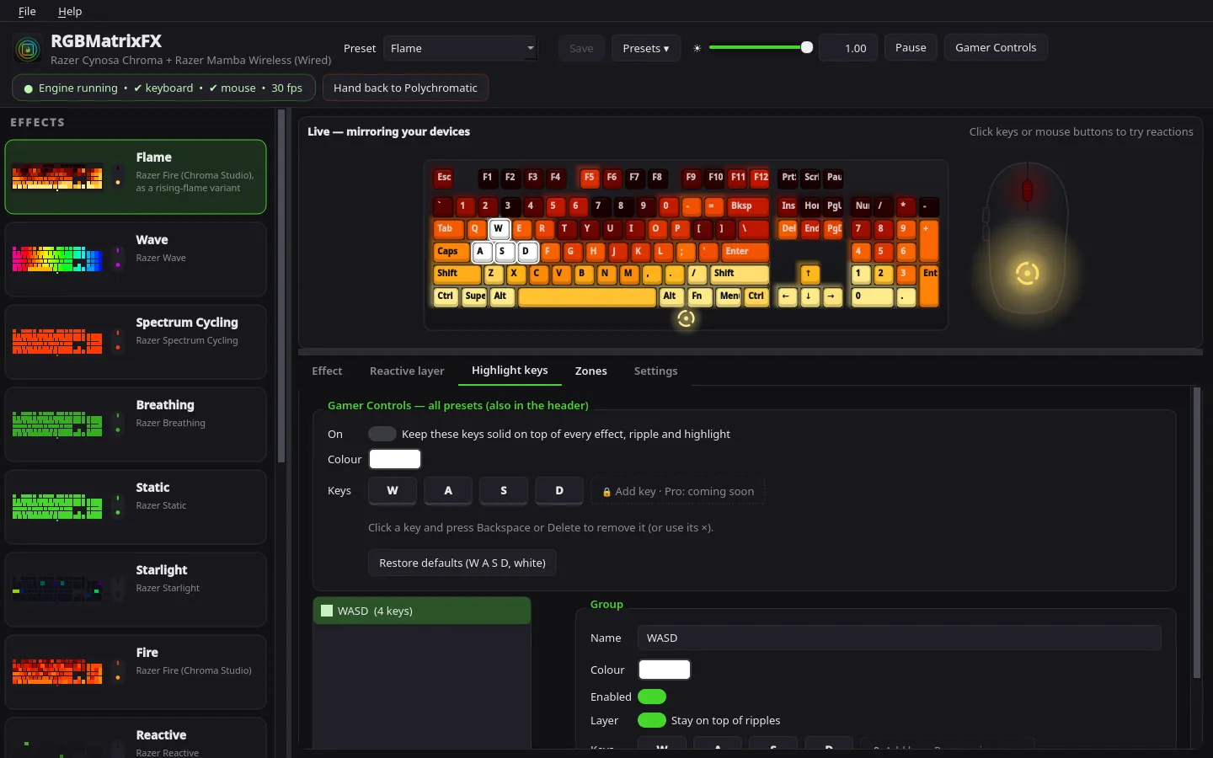Select the Spectrum Cycling effect card
This screenshot has width=1213, height=758.
pos(136,341)
